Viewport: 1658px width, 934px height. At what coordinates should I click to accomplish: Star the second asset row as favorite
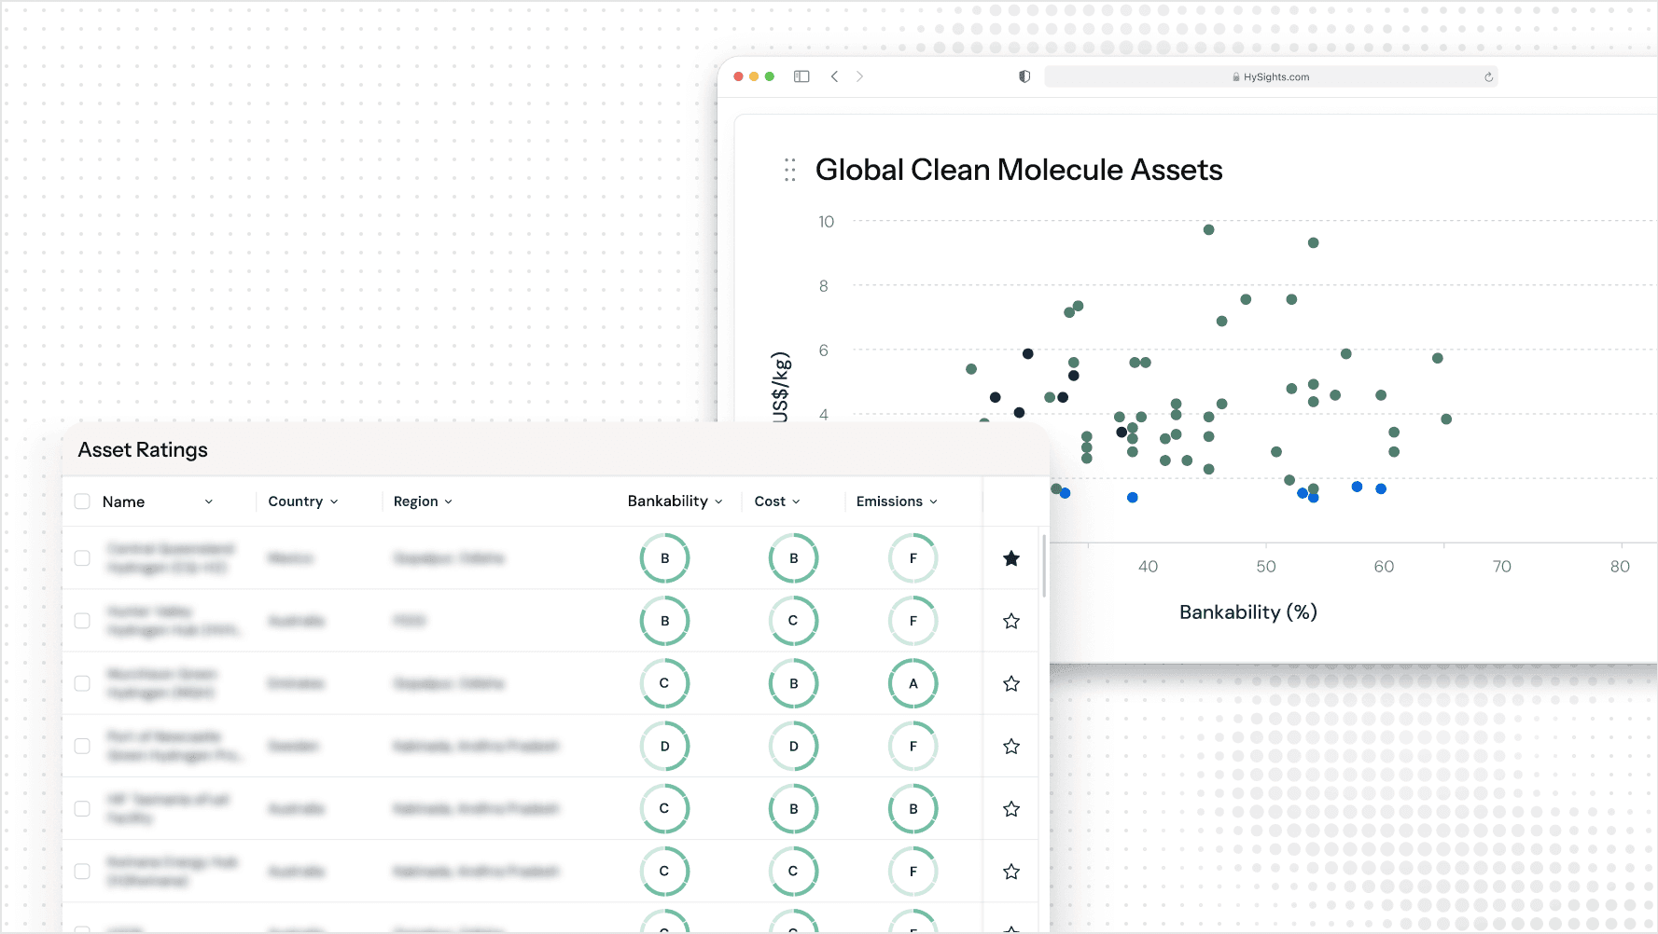[x=1010, y=621]
